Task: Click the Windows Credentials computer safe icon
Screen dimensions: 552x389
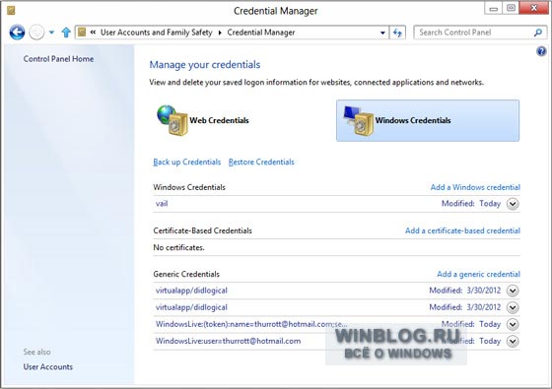Action: pyautogui.click(x=359, y=120)
